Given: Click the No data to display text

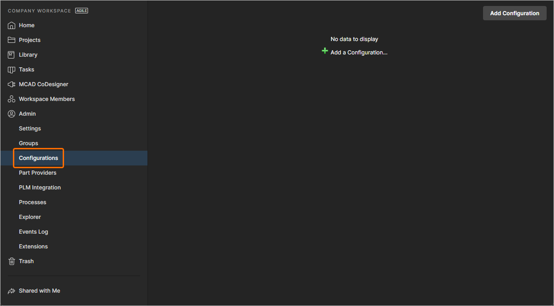Looking at the screenshot, I should click(x=354, y=39).
